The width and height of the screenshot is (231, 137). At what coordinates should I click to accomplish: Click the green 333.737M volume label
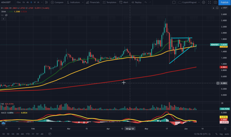[x=224, y=109]
